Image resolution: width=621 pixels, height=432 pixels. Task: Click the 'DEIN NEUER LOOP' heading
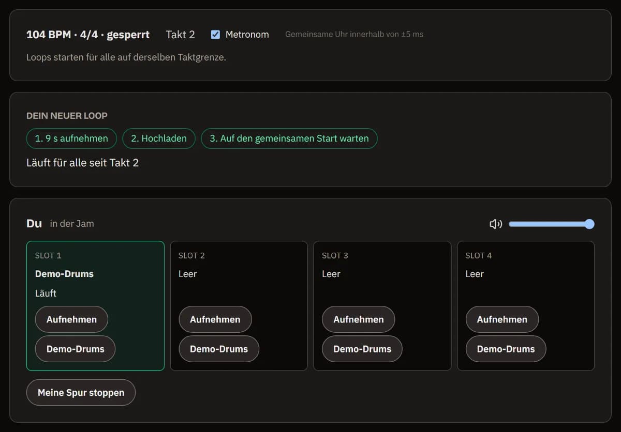pos(67,116)
